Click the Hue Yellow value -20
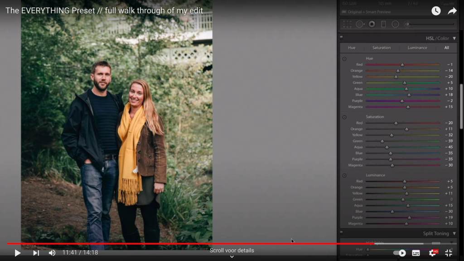This screenshot has height=261, width=464. point(449,77)
